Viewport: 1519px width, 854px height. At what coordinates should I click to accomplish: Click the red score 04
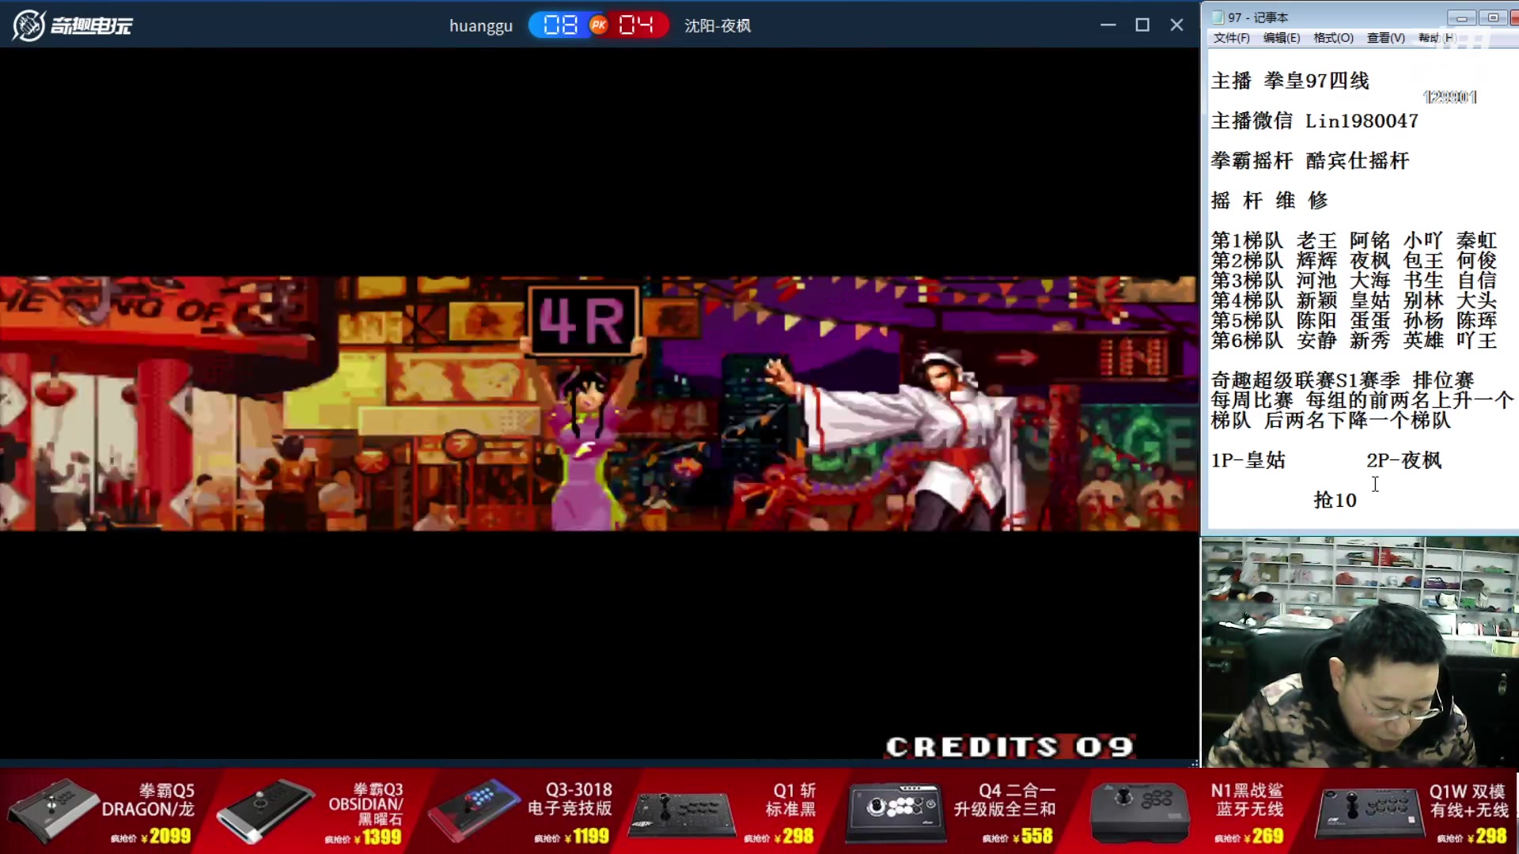tap(636, 25)
